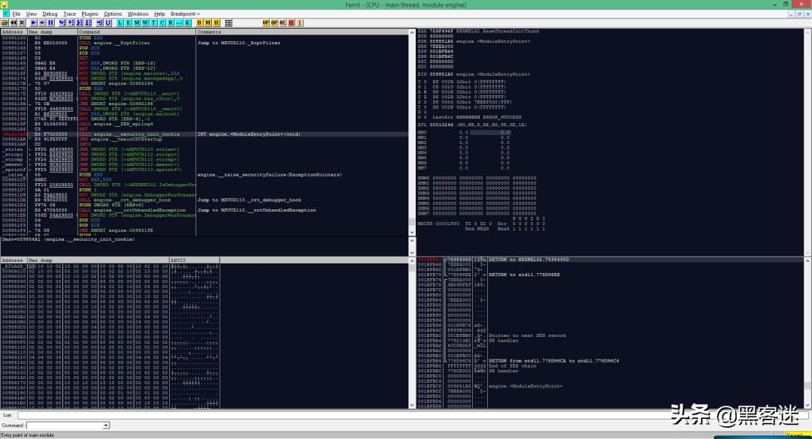Click the red RE toolbar icon
This screenshot has height=439, width=812.
click(x=282, y=23)
